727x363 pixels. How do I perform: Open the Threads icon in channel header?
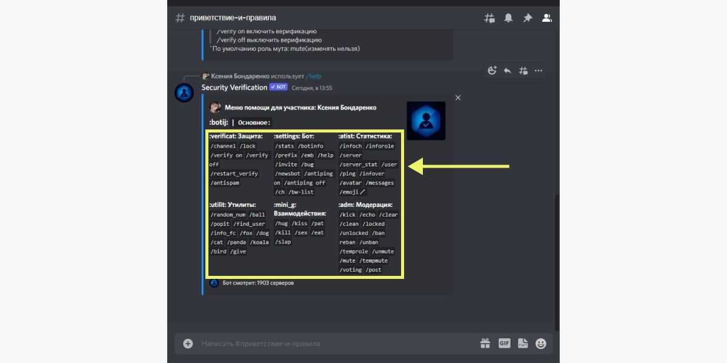pos(490,18)
